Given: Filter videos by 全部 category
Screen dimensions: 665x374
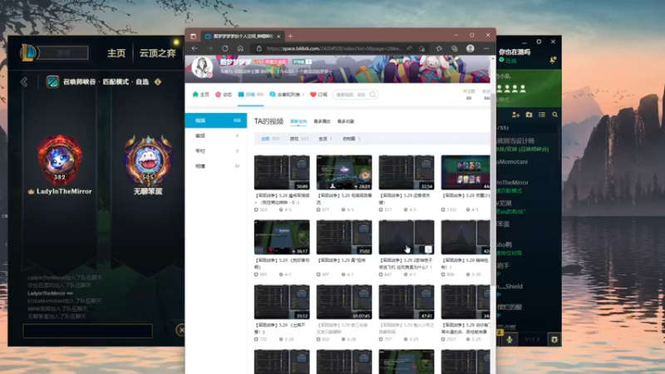Looking at the screenshot, I should (x=270, y=139).
